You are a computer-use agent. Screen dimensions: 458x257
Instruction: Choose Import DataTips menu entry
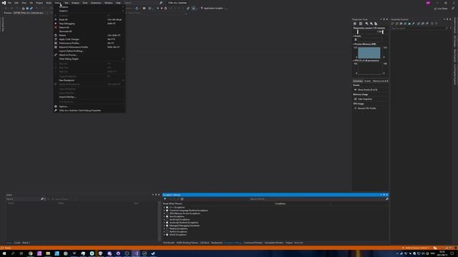click(x=89, y=97)
